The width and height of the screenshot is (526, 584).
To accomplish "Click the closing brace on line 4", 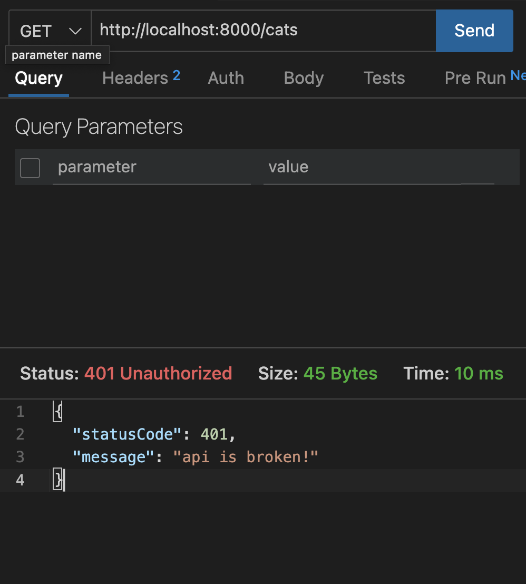I will [x=58, y=480].
